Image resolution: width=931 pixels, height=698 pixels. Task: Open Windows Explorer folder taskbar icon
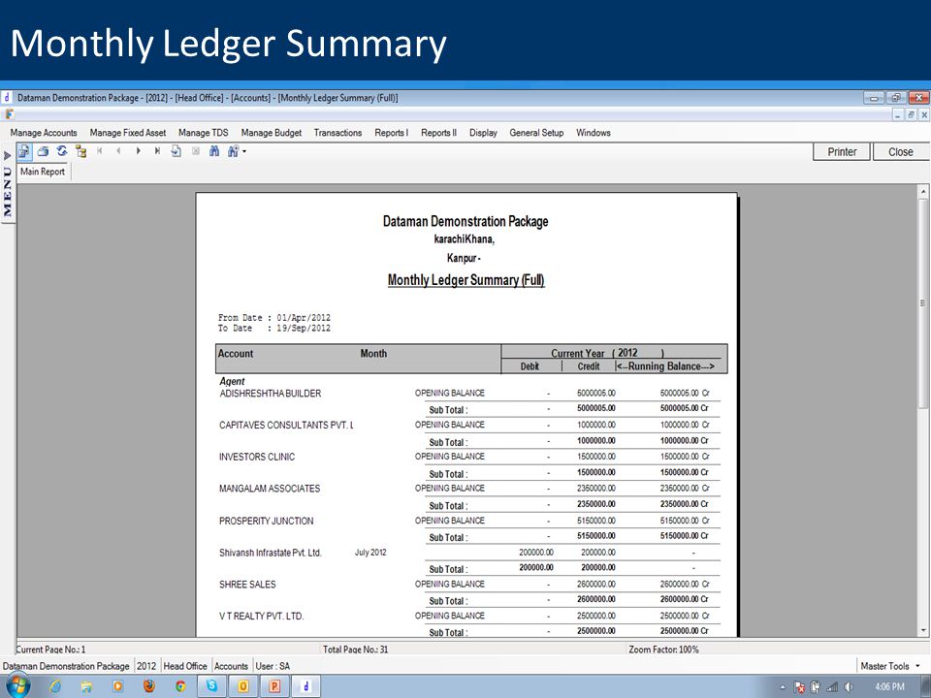pyautogui.click(x=86, y=686)
